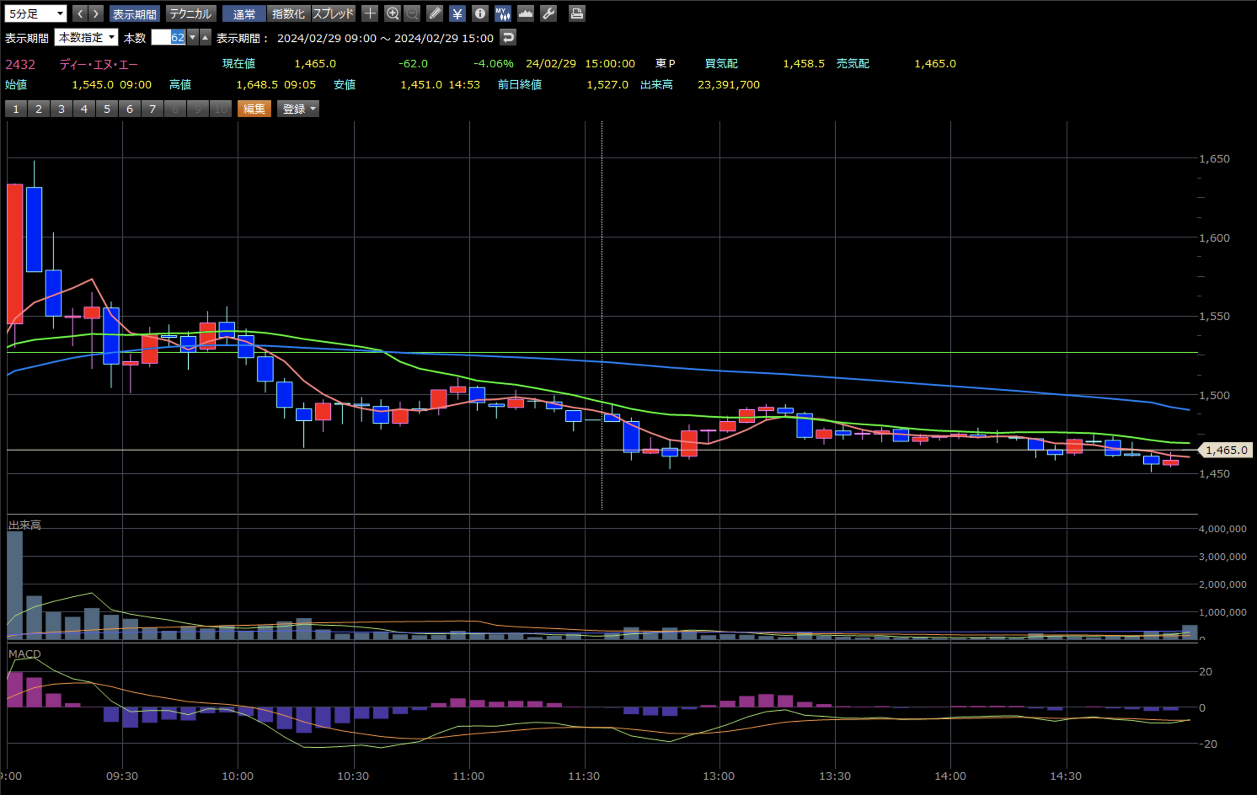1257x795 pixels.
Task: Click the 本数 number input field
Action: 168,37
